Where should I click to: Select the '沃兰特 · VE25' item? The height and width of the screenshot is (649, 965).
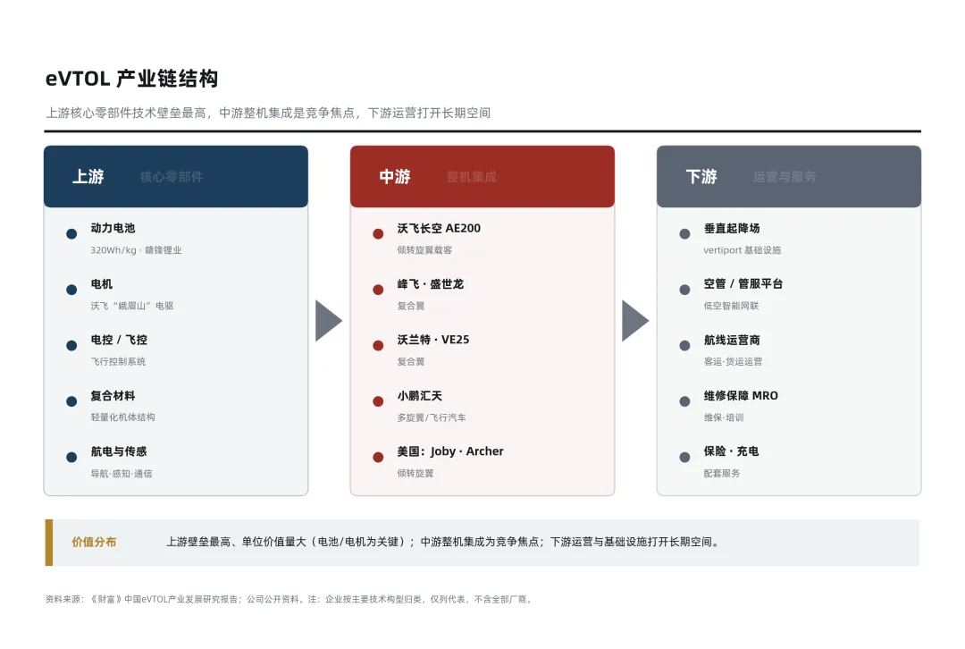click(x=433, y=340)
